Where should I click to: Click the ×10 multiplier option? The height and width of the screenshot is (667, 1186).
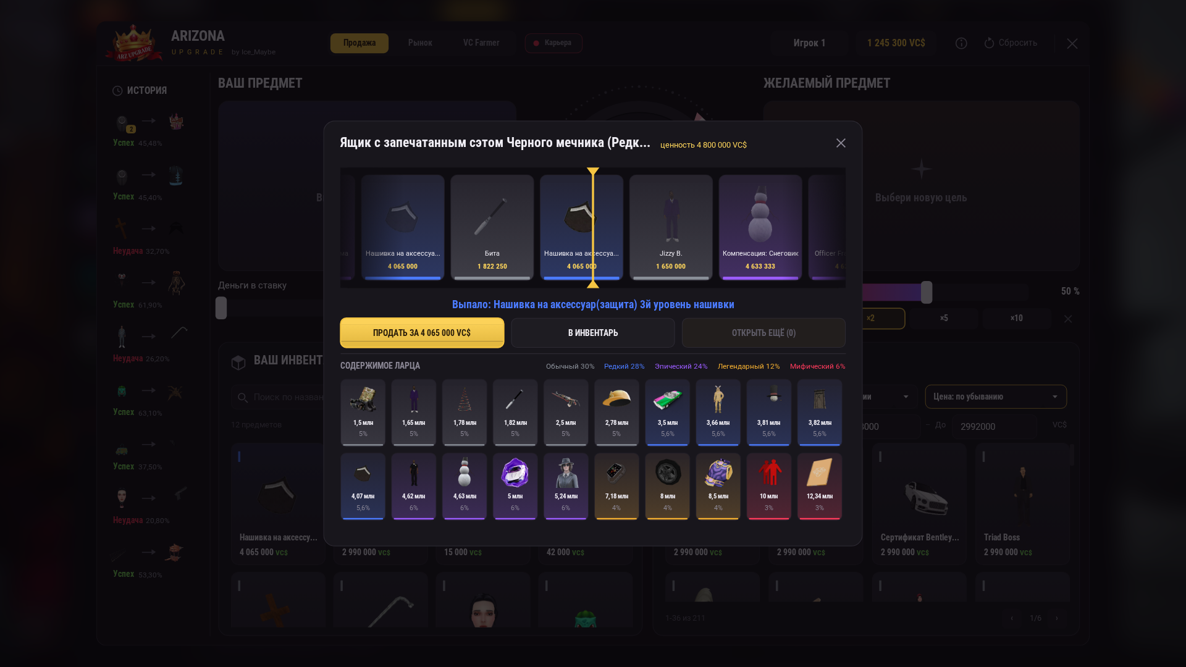click(1017, 319)
